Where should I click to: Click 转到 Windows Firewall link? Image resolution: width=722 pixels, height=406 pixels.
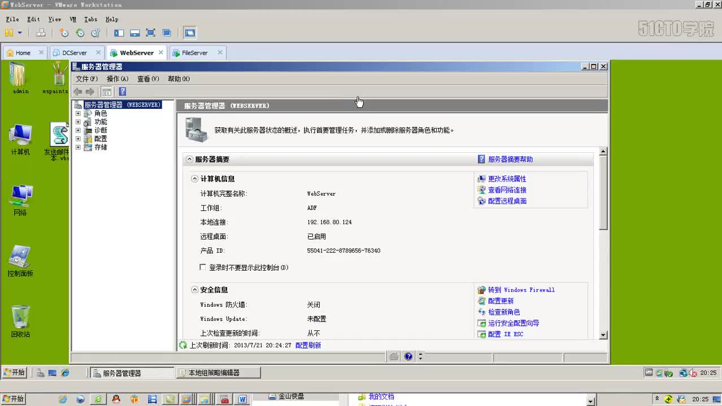[x=521, y=290]
